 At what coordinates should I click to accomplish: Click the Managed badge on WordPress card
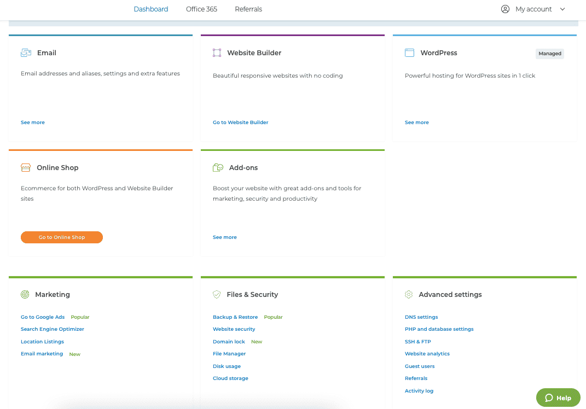click(550, 54)
